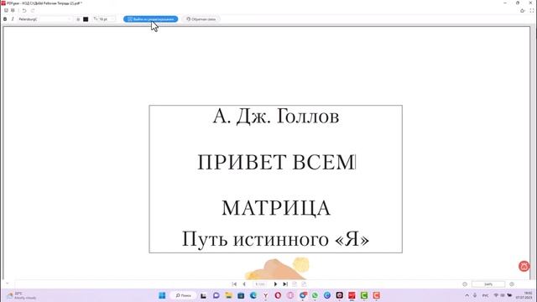This screenshot has height=302, width=537.
Task: Click the taskbar search box
Action: point(184,295)
